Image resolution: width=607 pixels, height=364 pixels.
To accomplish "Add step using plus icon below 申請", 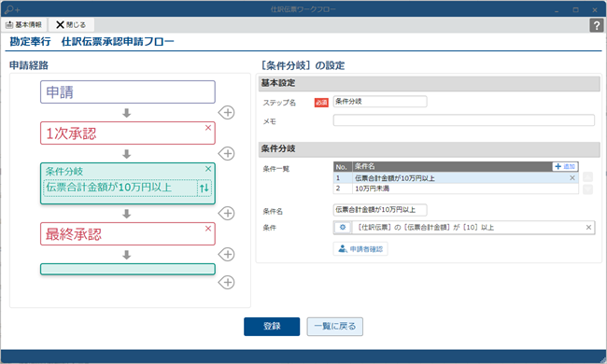I will coord(227,113).
